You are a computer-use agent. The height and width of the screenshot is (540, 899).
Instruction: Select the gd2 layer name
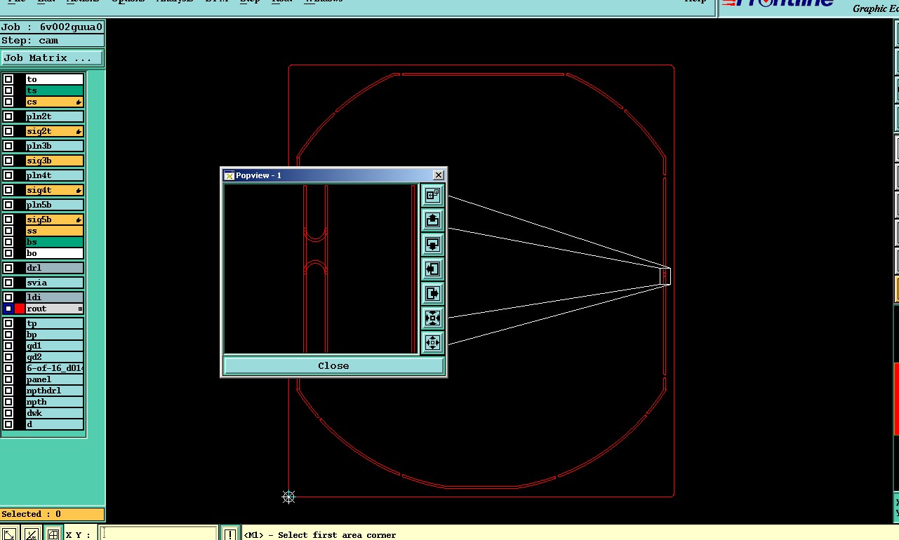55,357
